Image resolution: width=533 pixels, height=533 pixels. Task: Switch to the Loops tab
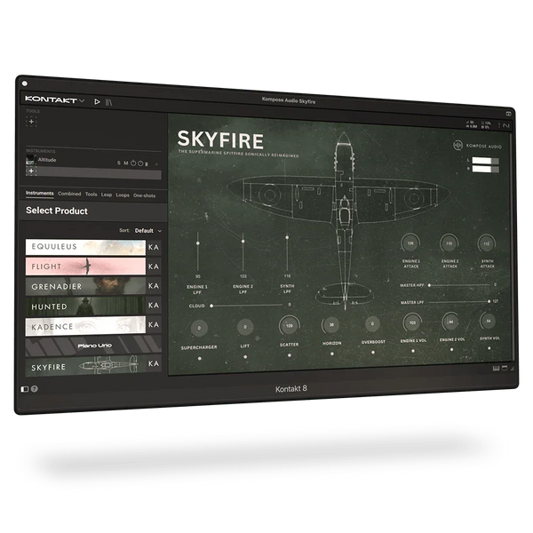(x=123, y=195)
